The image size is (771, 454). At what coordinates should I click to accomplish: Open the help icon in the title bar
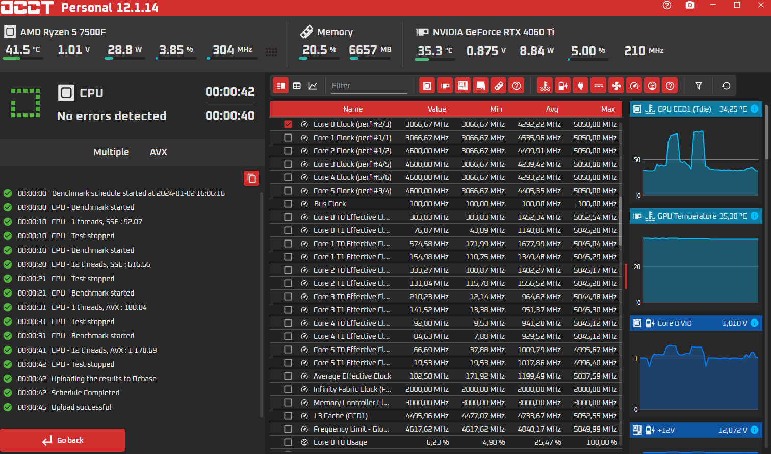[667, 5]
